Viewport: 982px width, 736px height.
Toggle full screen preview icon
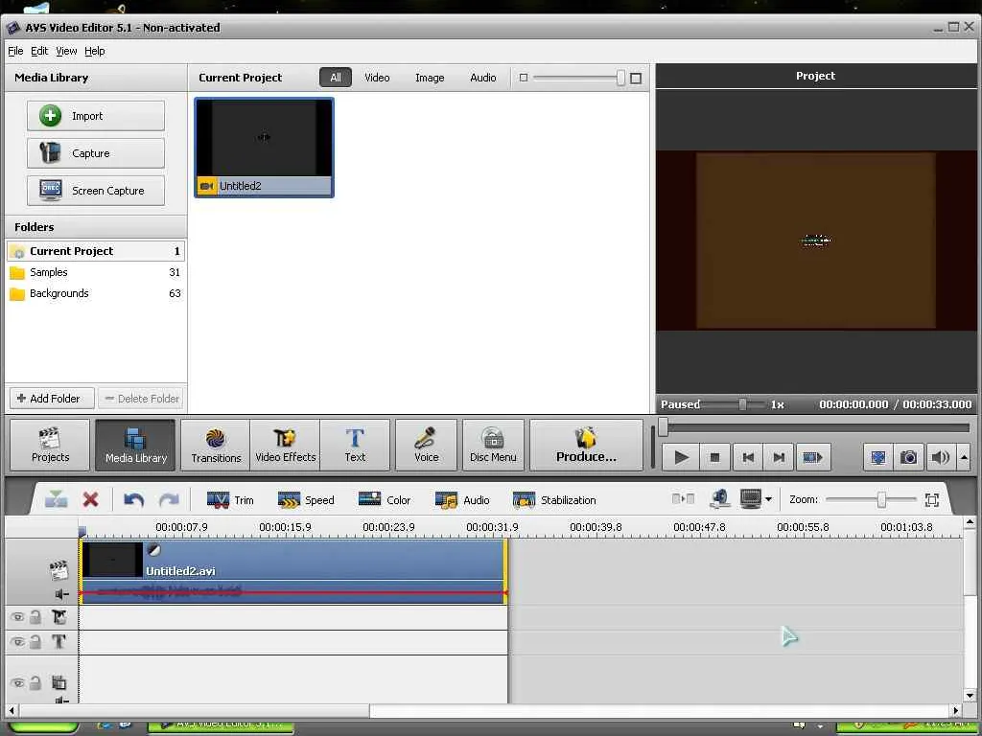(x=878, y=457)
